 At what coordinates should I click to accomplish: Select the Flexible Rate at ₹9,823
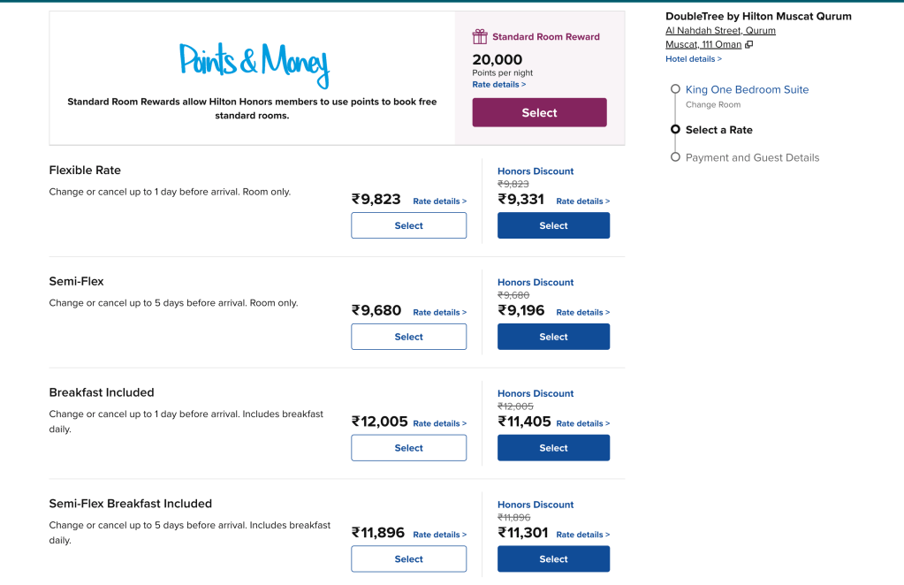pos(408,225)
